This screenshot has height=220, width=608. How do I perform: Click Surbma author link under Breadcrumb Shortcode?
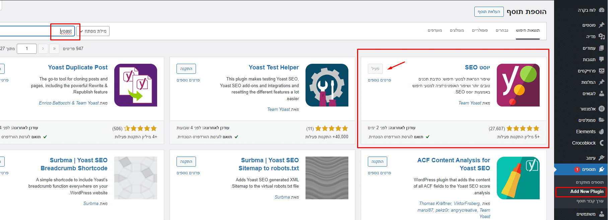[x=91, y=204]
